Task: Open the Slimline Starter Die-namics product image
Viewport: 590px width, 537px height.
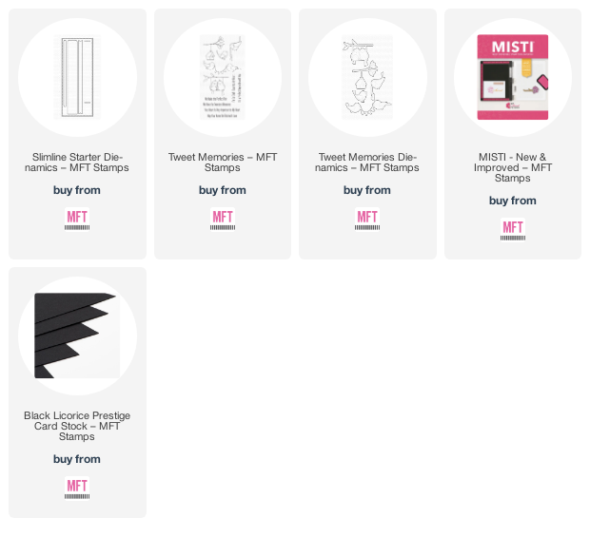Action: (77, 77)
